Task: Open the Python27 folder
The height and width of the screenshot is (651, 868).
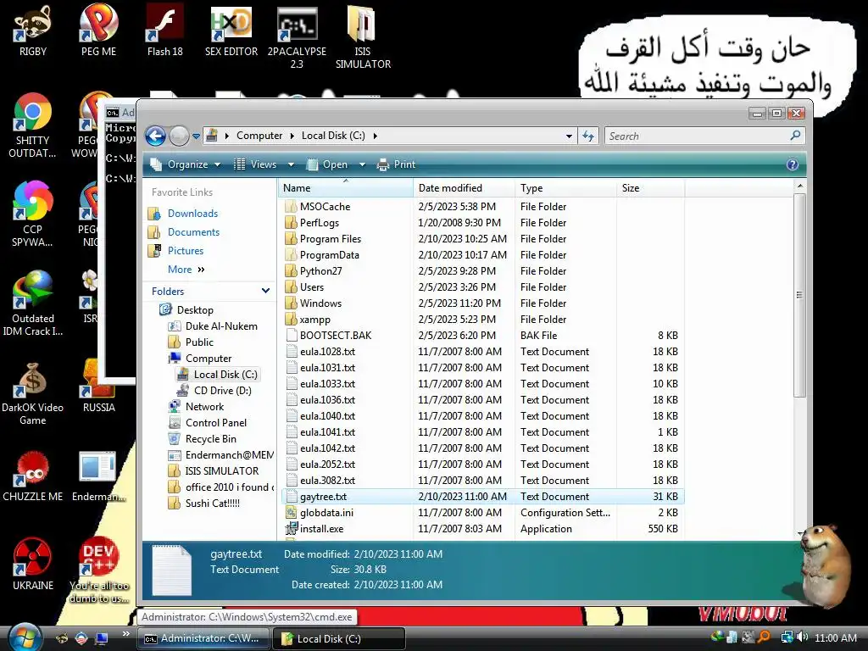Action: (x=320, y=271)
